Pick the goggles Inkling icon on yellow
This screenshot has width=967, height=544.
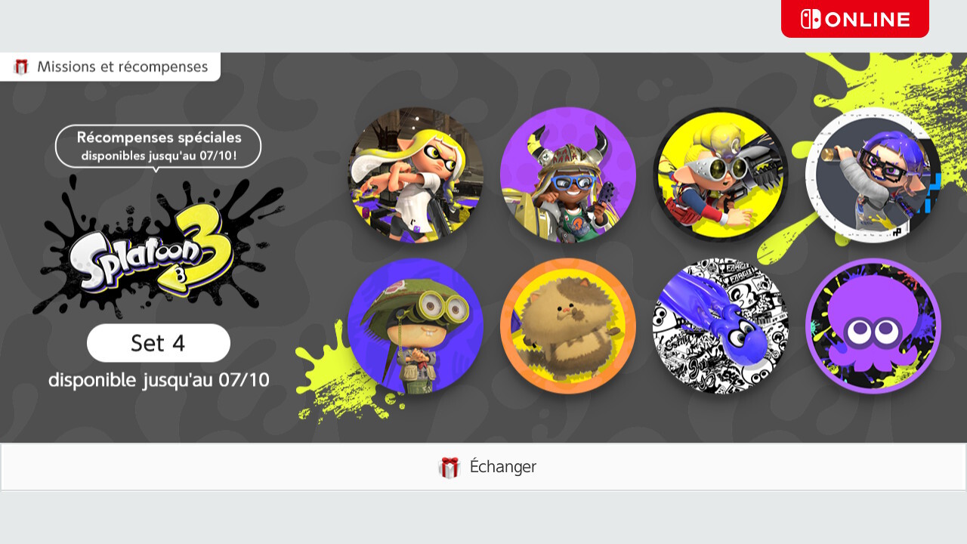(x=721, y=175)
